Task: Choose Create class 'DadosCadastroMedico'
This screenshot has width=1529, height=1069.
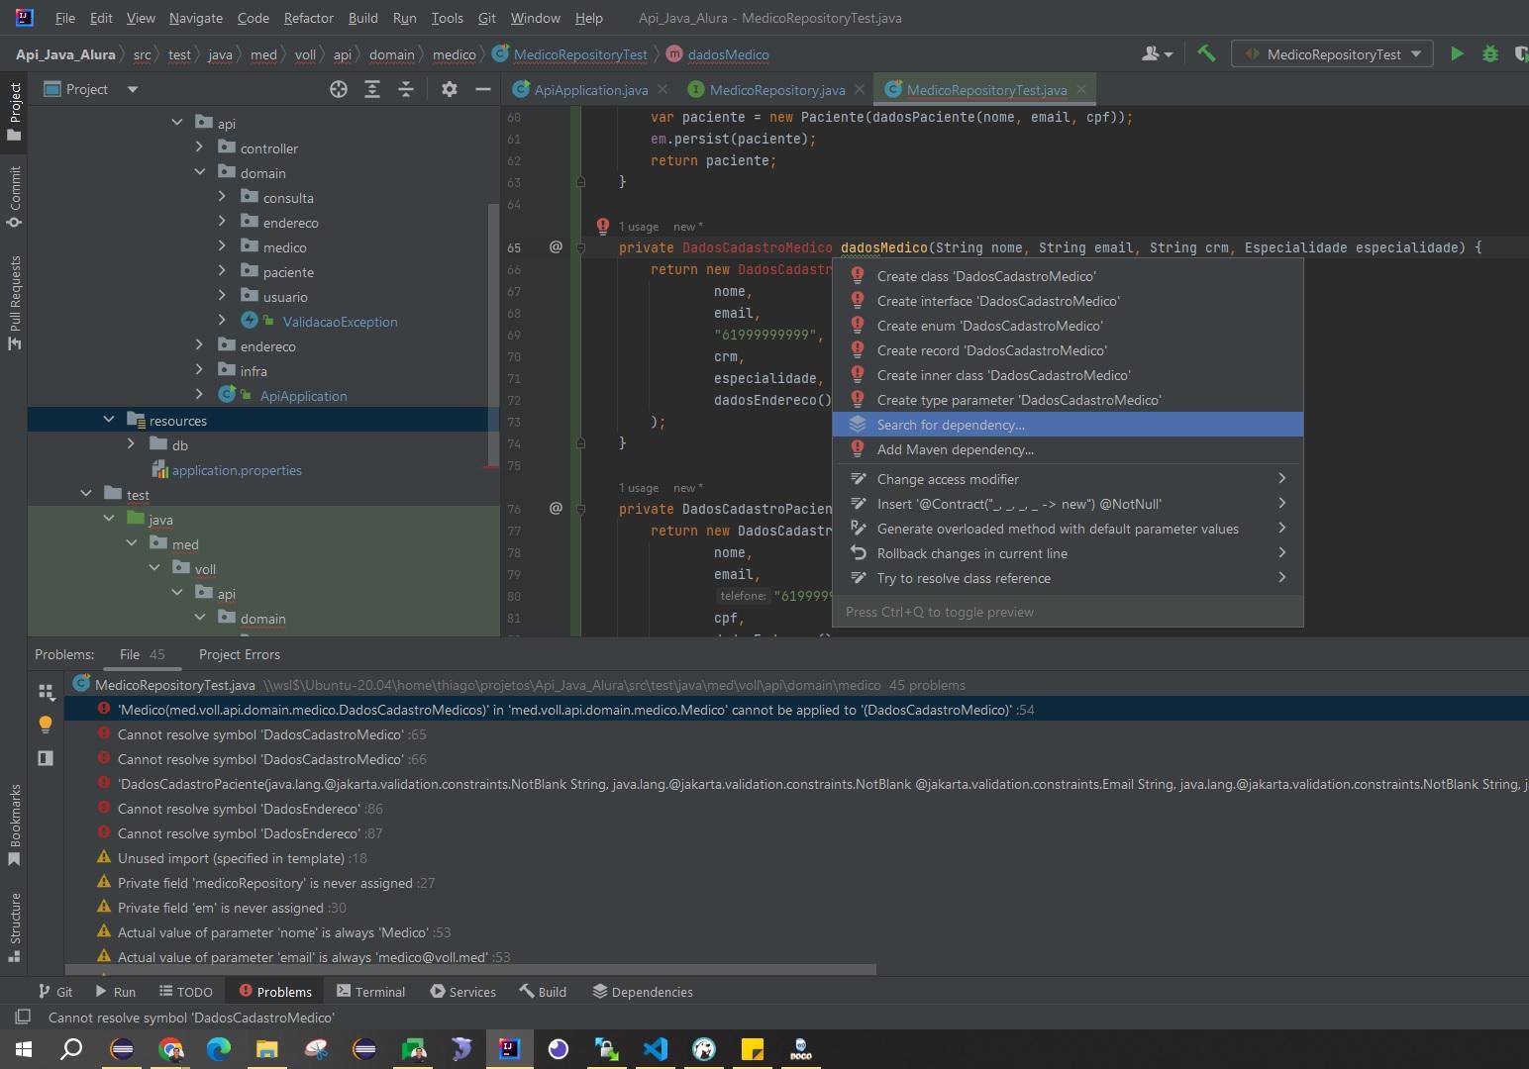Action: 1068,276
